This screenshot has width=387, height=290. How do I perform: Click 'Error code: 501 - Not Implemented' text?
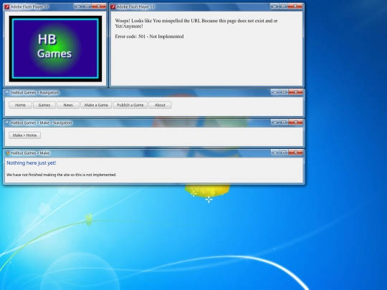(x=149, y=37)
